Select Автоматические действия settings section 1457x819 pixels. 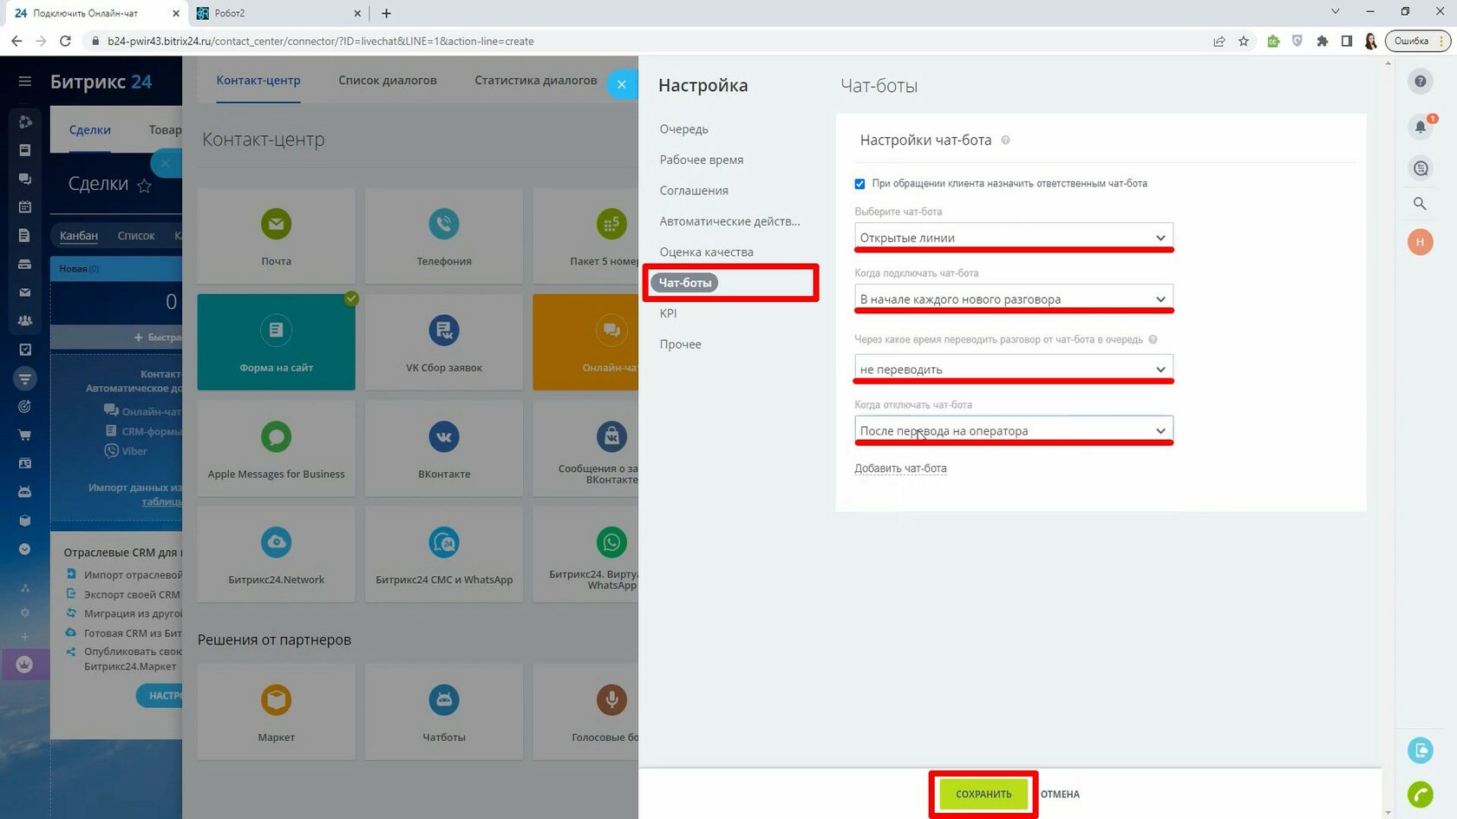pyautogui.click(x=729, y=221)
